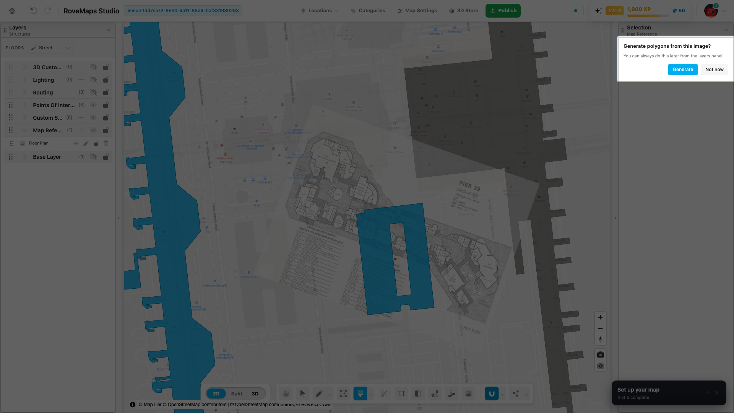Show the Routing layer
Image resolution: width=734 pixels, height=413 pixels.
pos(93,92)
